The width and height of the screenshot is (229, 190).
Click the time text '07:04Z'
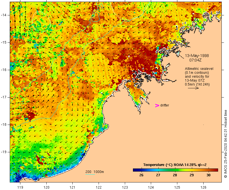coord(195,60)
